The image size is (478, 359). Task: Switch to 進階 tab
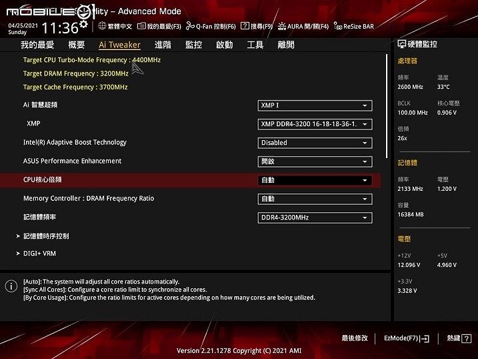coord(163,45)
